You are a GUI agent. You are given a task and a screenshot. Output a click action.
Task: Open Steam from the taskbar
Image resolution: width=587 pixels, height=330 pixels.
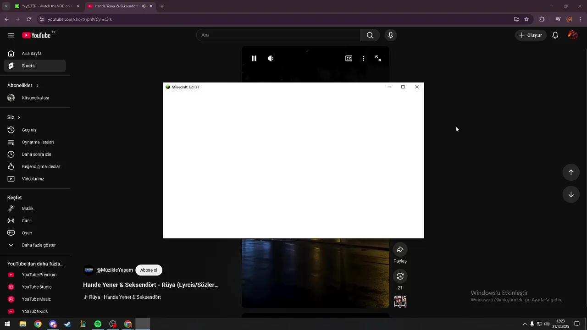pos(67,324)
